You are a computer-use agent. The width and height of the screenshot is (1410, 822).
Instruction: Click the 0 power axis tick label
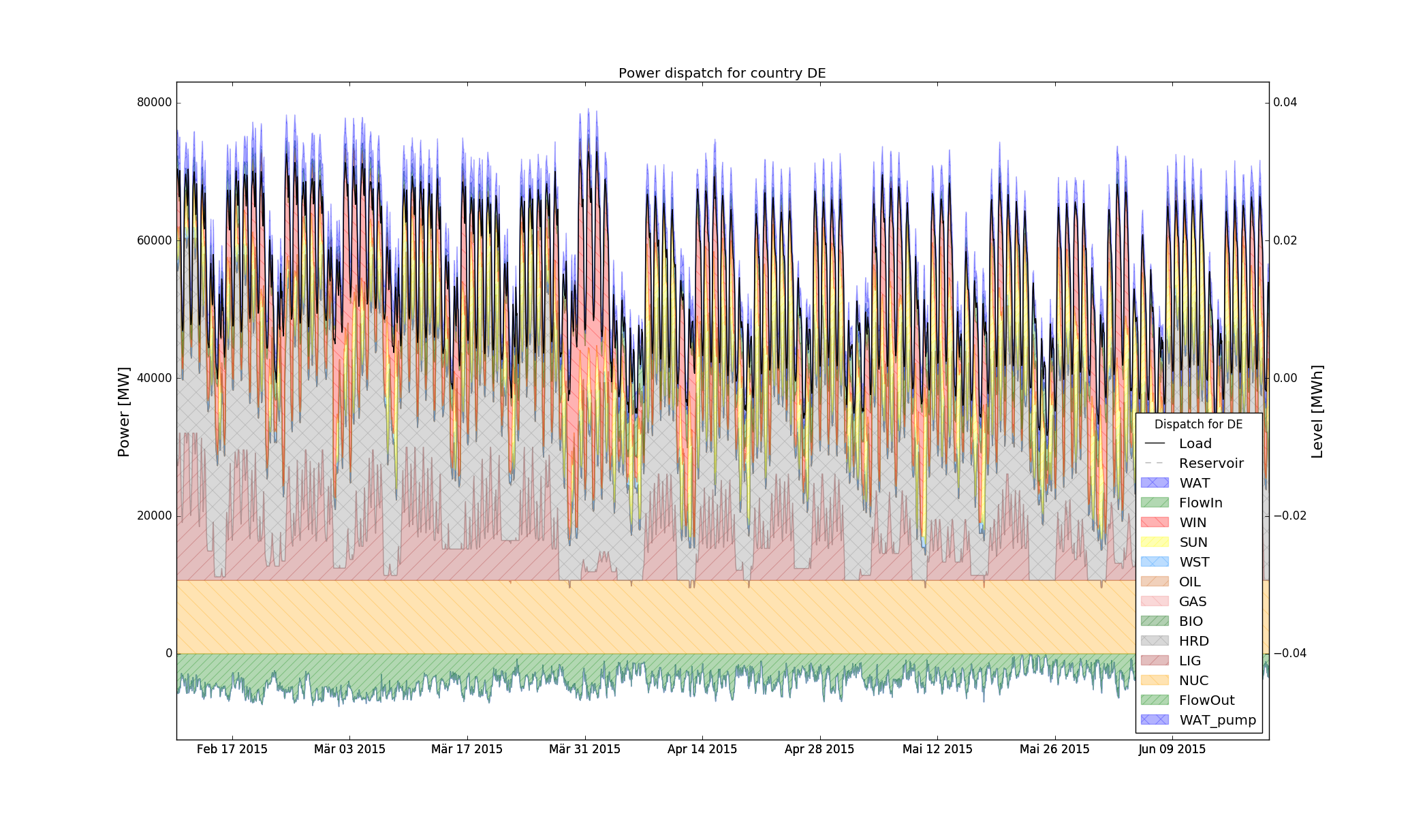[x=169, y=653]
